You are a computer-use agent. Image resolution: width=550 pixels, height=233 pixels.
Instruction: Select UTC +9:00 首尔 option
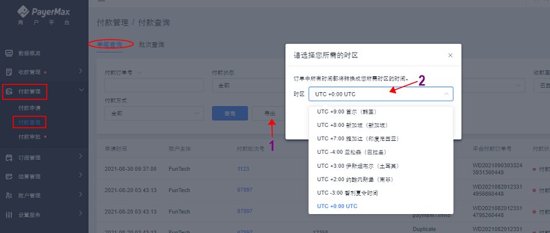[381, 112]
